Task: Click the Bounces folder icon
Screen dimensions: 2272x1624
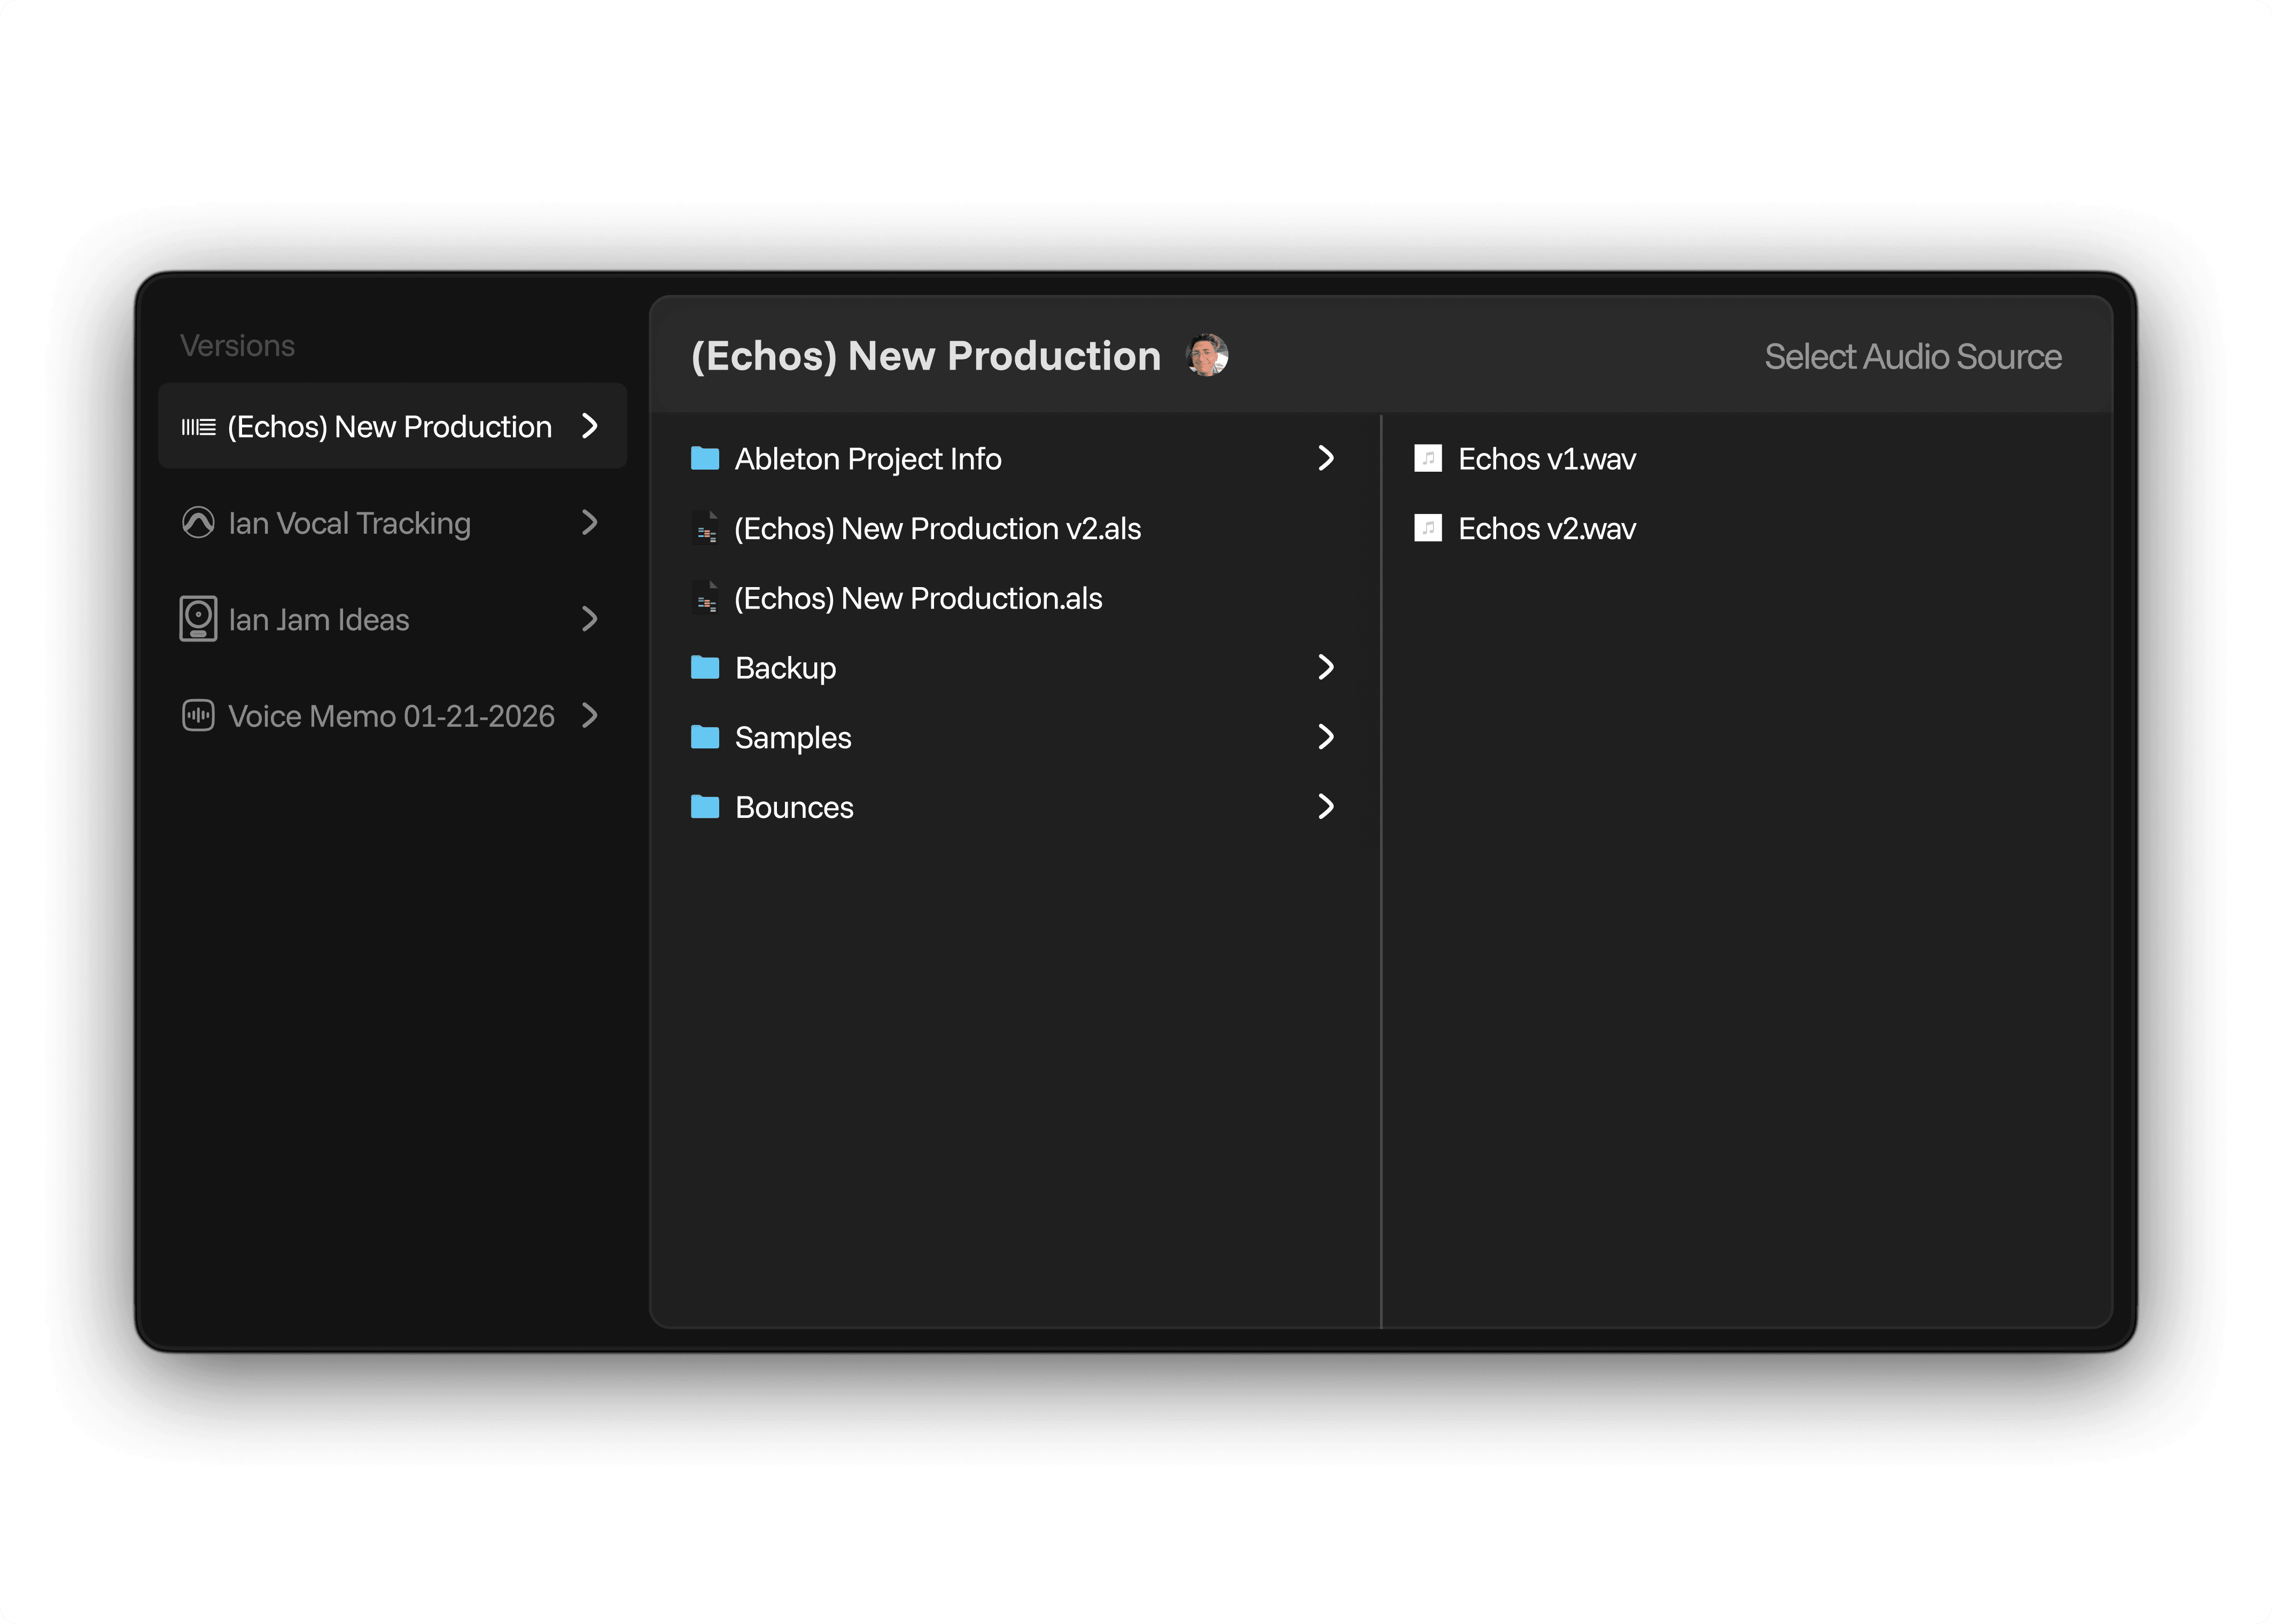Action: (x=705, y=807)
